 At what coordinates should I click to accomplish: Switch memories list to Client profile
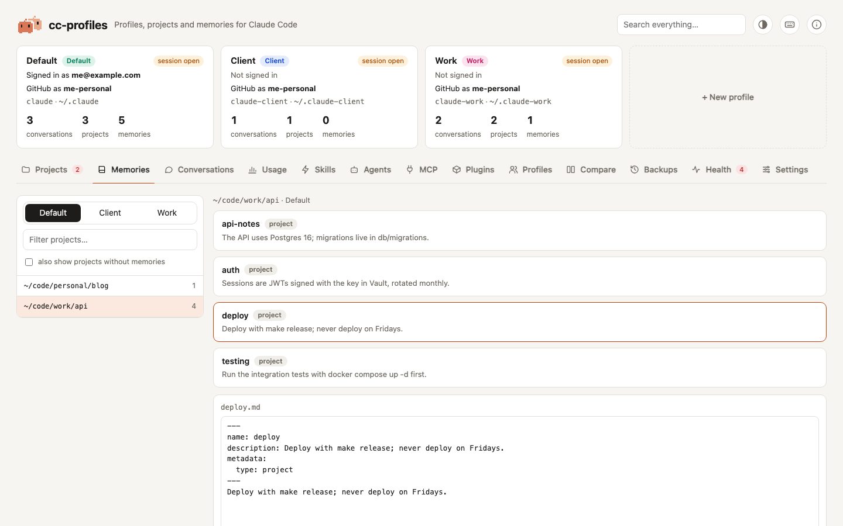pos(110,213)
